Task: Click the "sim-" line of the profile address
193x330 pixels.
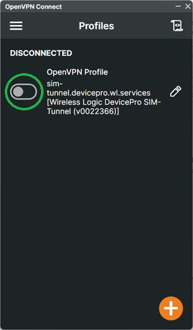Action: click(x=55, y=84)
